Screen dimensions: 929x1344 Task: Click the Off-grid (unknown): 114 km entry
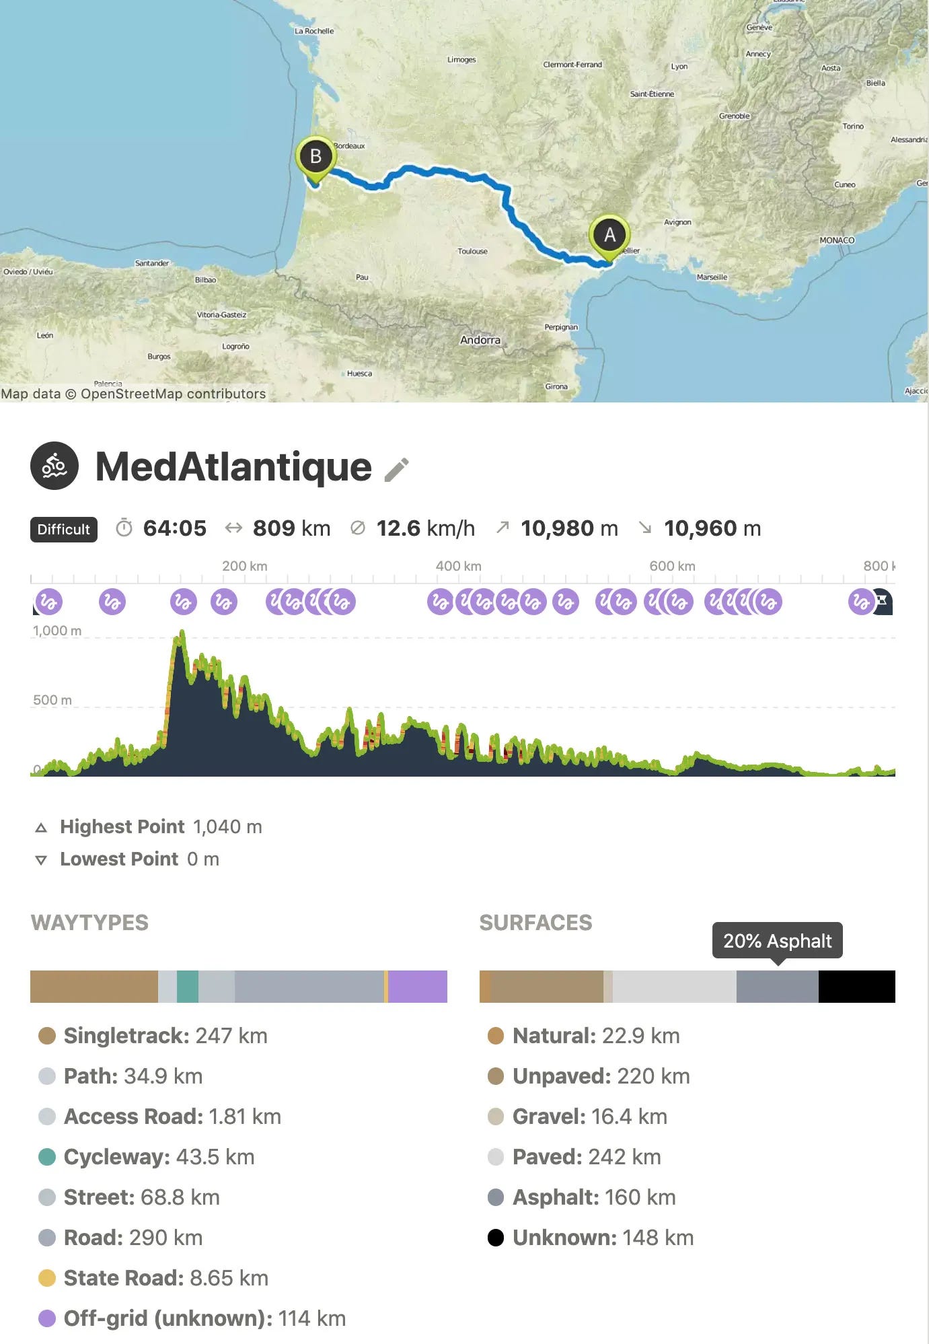(192, 1318)
